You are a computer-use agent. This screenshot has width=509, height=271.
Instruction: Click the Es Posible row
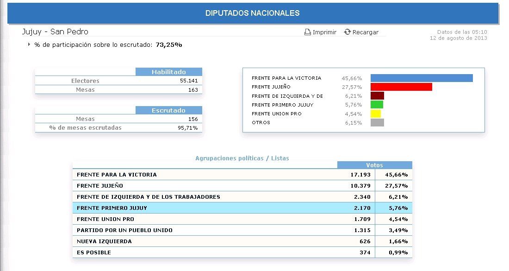(x=242, y=252)
